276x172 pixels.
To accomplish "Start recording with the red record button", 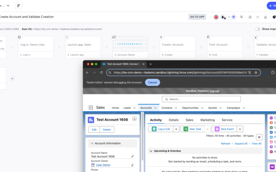I will tap(216, 17).
